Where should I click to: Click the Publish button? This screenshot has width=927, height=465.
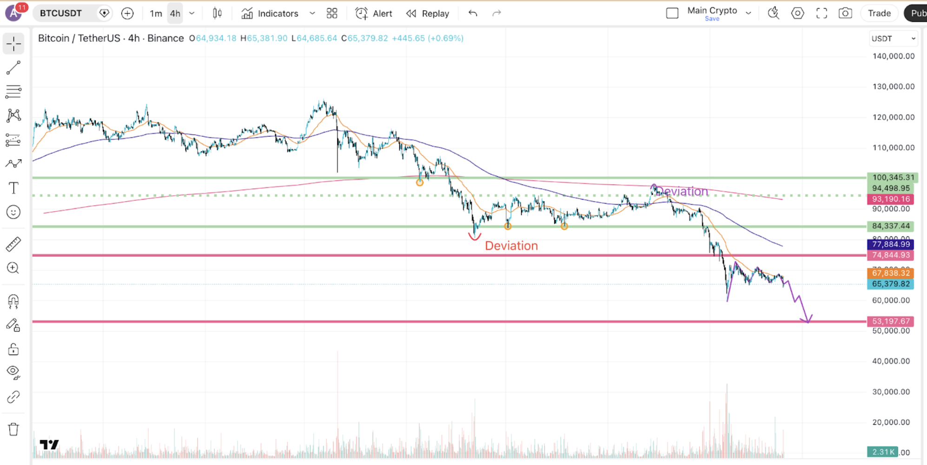(916, 13)
